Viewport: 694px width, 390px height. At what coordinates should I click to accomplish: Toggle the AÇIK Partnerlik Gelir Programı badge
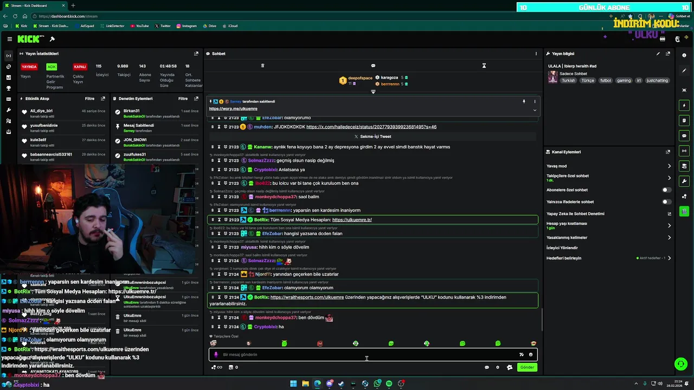pos(52,67)
